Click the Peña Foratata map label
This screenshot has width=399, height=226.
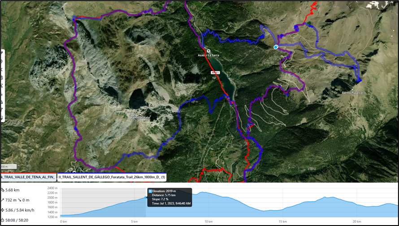pyautogui.click(x=140, y=117)
